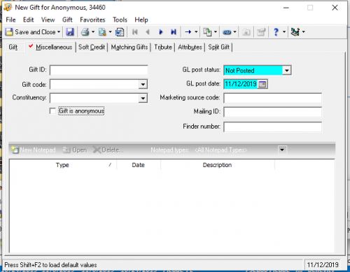This screenshot has height=272, width=350.
Task: Click the application icon in title bar
Action: [8, 8]
